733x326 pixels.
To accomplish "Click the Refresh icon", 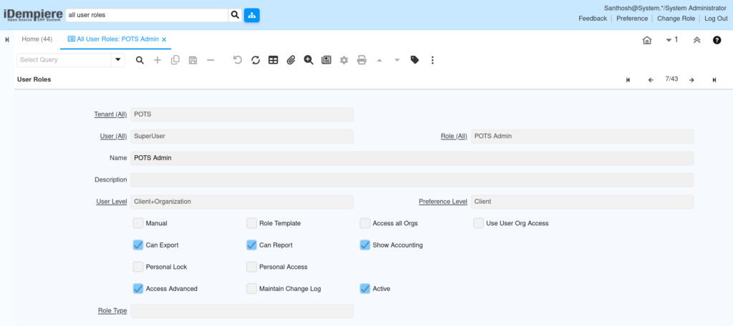I will click(x=256, y=60).
